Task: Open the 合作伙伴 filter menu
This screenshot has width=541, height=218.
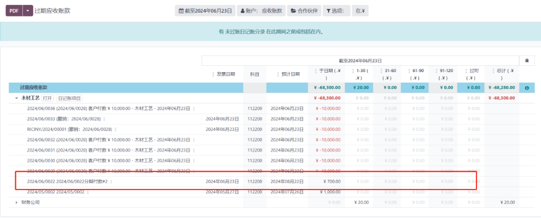Action: point(304,11)
